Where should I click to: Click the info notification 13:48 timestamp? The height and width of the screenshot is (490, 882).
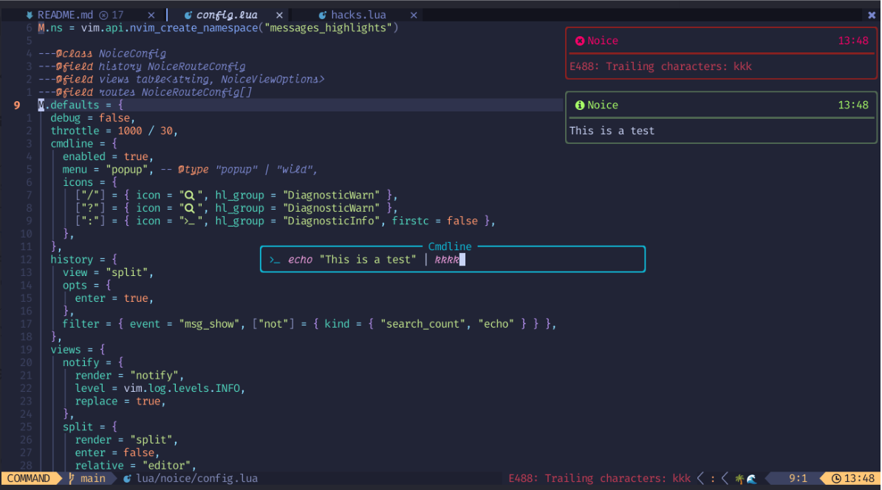[852, 105]
